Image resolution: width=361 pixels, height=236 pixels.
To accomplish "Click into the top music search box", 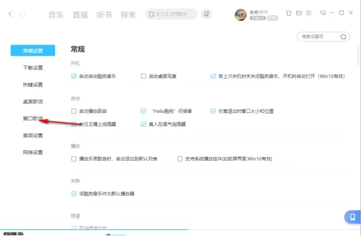I will [171, 14].
